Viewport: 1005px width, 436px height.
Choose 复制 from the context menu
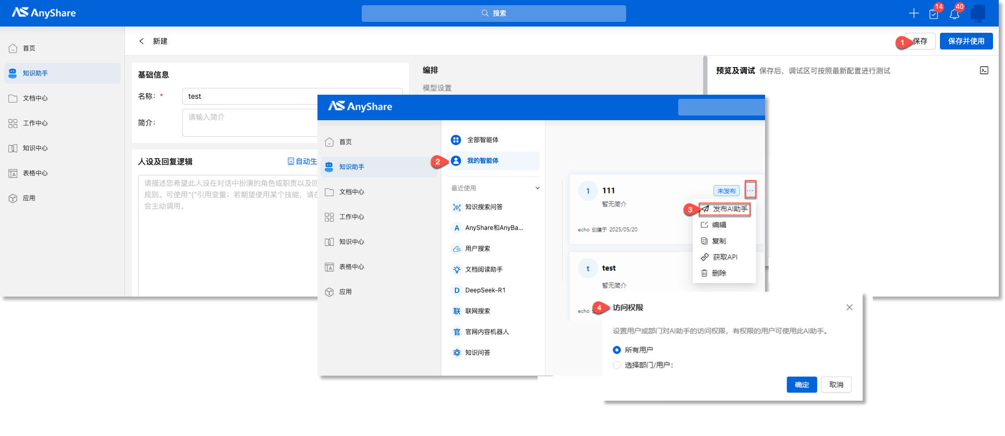(x=724, y=241)
